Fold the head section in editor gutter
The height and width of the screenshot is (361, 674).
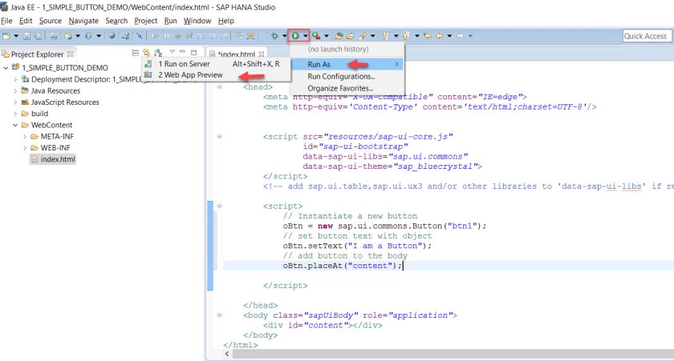(219, 86)
